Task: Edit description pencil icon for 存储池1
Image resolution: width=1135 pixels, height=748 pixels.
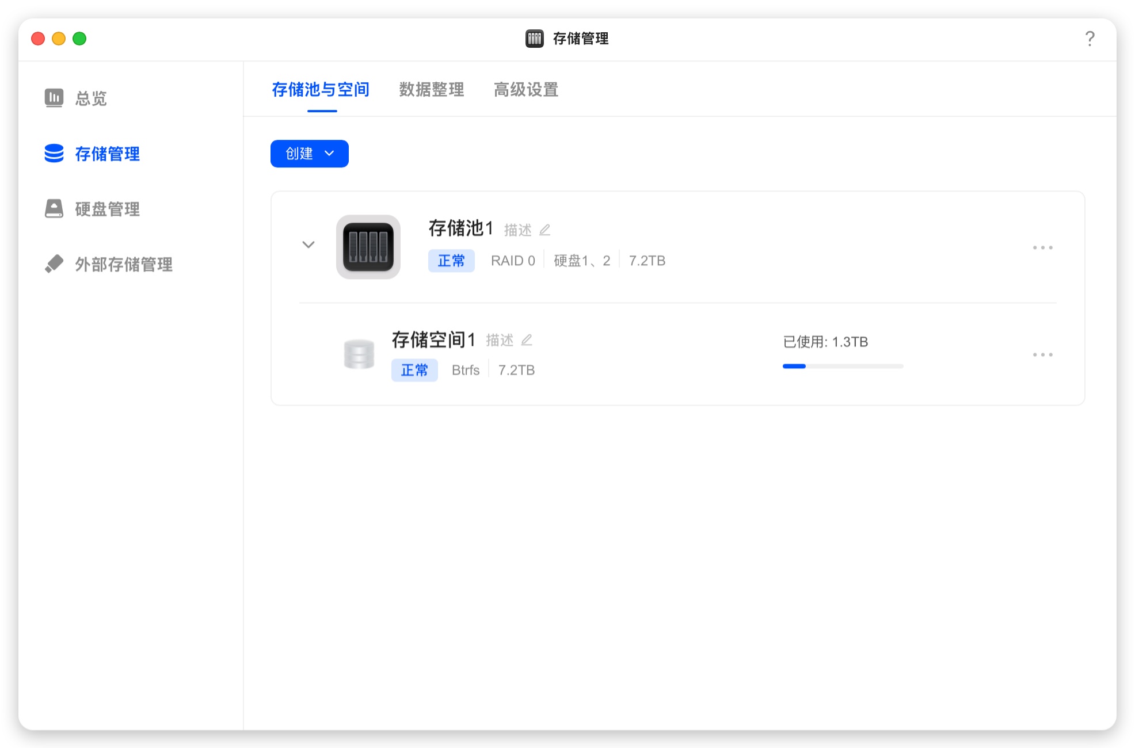Action: tap(545, 230)
